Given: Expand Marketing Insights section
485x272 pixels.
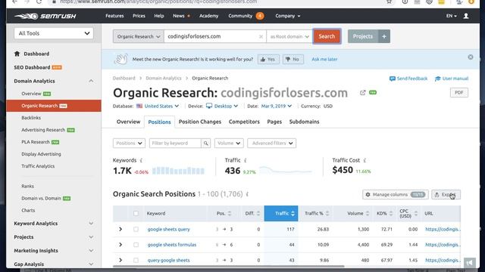Looking at the screenshot, I should 91,250.
